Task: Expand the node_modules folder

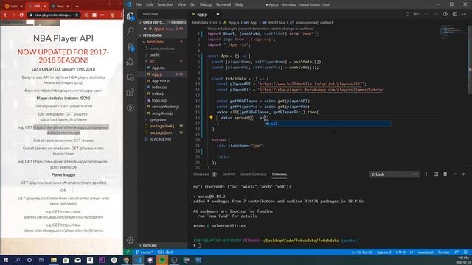Action: (162, 49)
